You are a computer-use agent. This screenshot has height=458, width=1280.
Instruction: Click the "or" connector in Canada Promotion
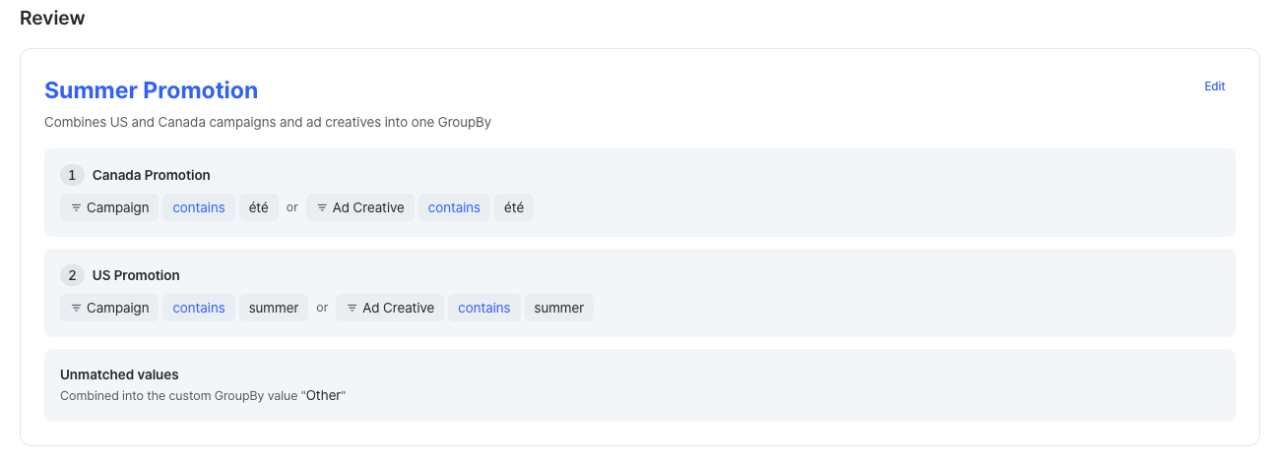point(292,207)
